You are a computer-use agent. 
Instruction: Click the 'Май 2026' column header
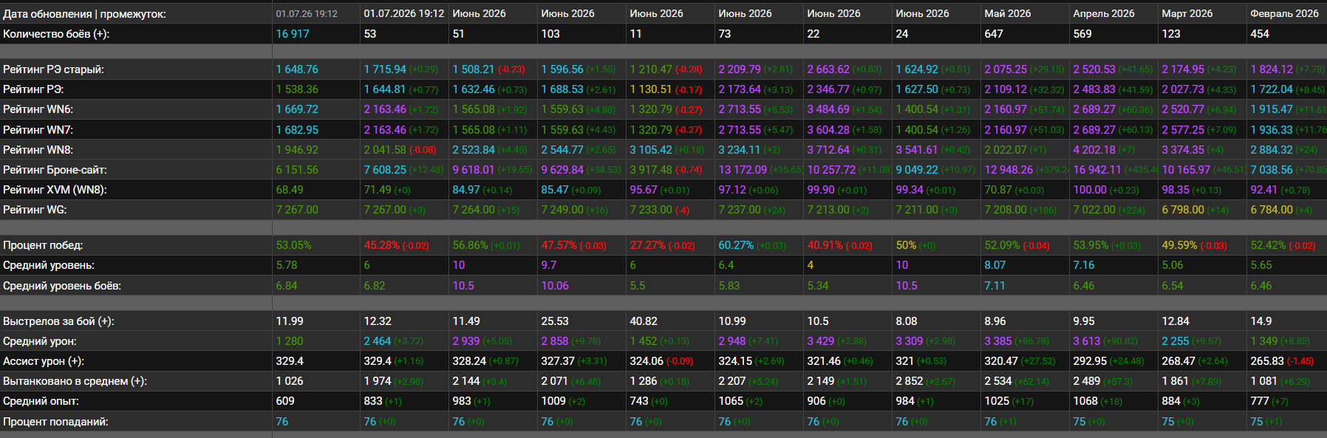(x=1007, y=13)
